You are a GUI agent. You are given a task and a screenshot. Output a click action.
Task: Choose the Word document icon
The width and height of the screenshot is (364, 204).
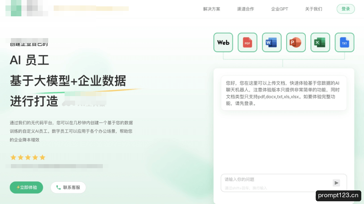[x=272, y=42]
